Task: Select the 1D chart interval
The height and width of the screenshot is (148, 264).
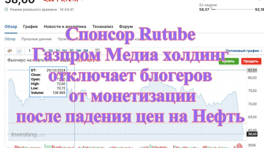Action: point(72,51)
